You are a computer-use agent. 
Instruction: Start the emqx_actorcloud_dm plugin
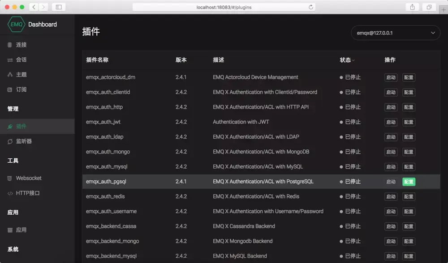click(x=391, y=77)
